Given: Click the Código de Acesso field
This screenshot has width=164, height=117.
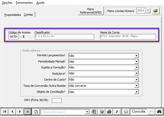Looking at the screenshot, I should pyautogui.click(x=13, y=37).
